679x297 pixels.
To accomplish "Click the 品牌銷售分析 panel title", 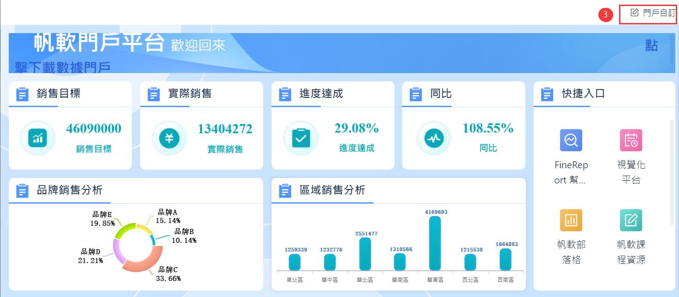I will point(70,190).
